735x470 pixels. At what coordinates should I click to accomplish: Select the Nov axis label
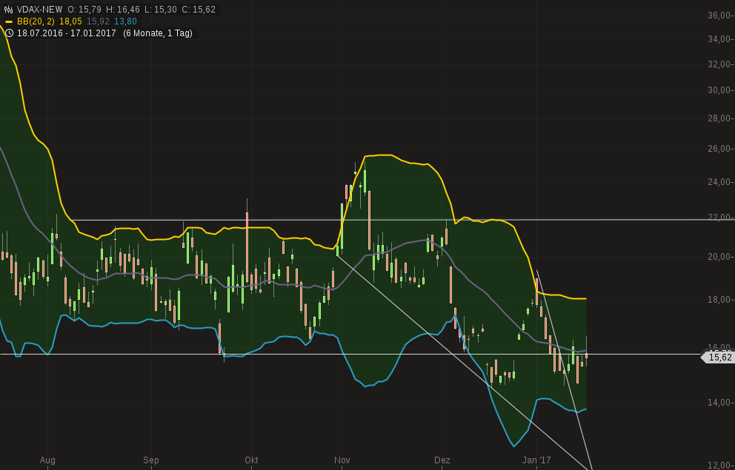click(x=342, y=460)
